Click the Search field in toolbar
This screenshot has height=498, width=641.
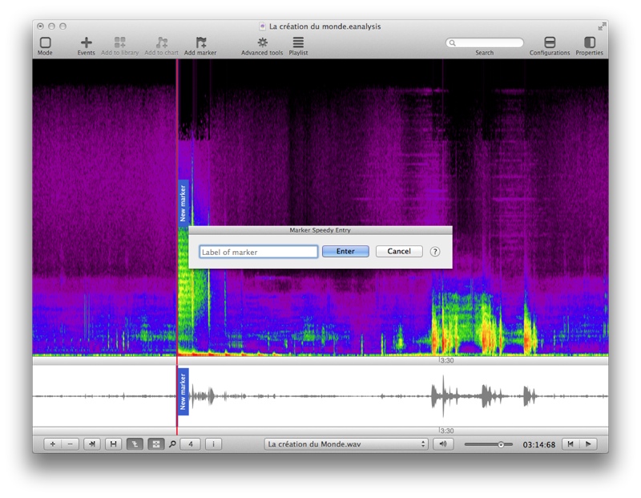tap(485, 43)
